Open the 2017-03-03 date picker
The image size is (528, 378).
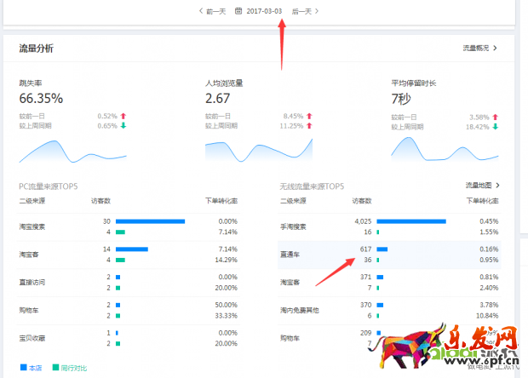(x=264, y=11)
